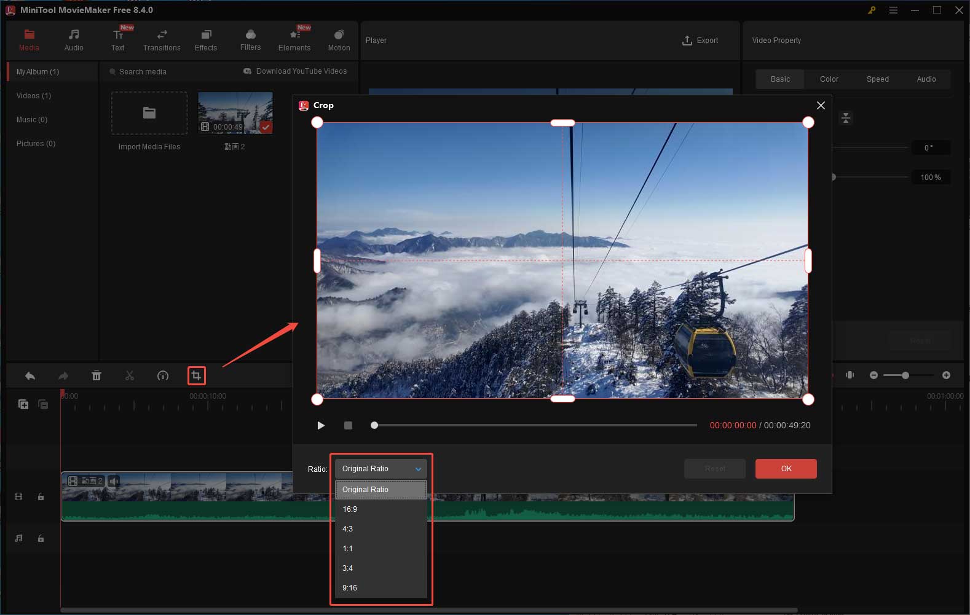Select Music (0) category
The image size is (970, 615).
[x=32, y=120]
